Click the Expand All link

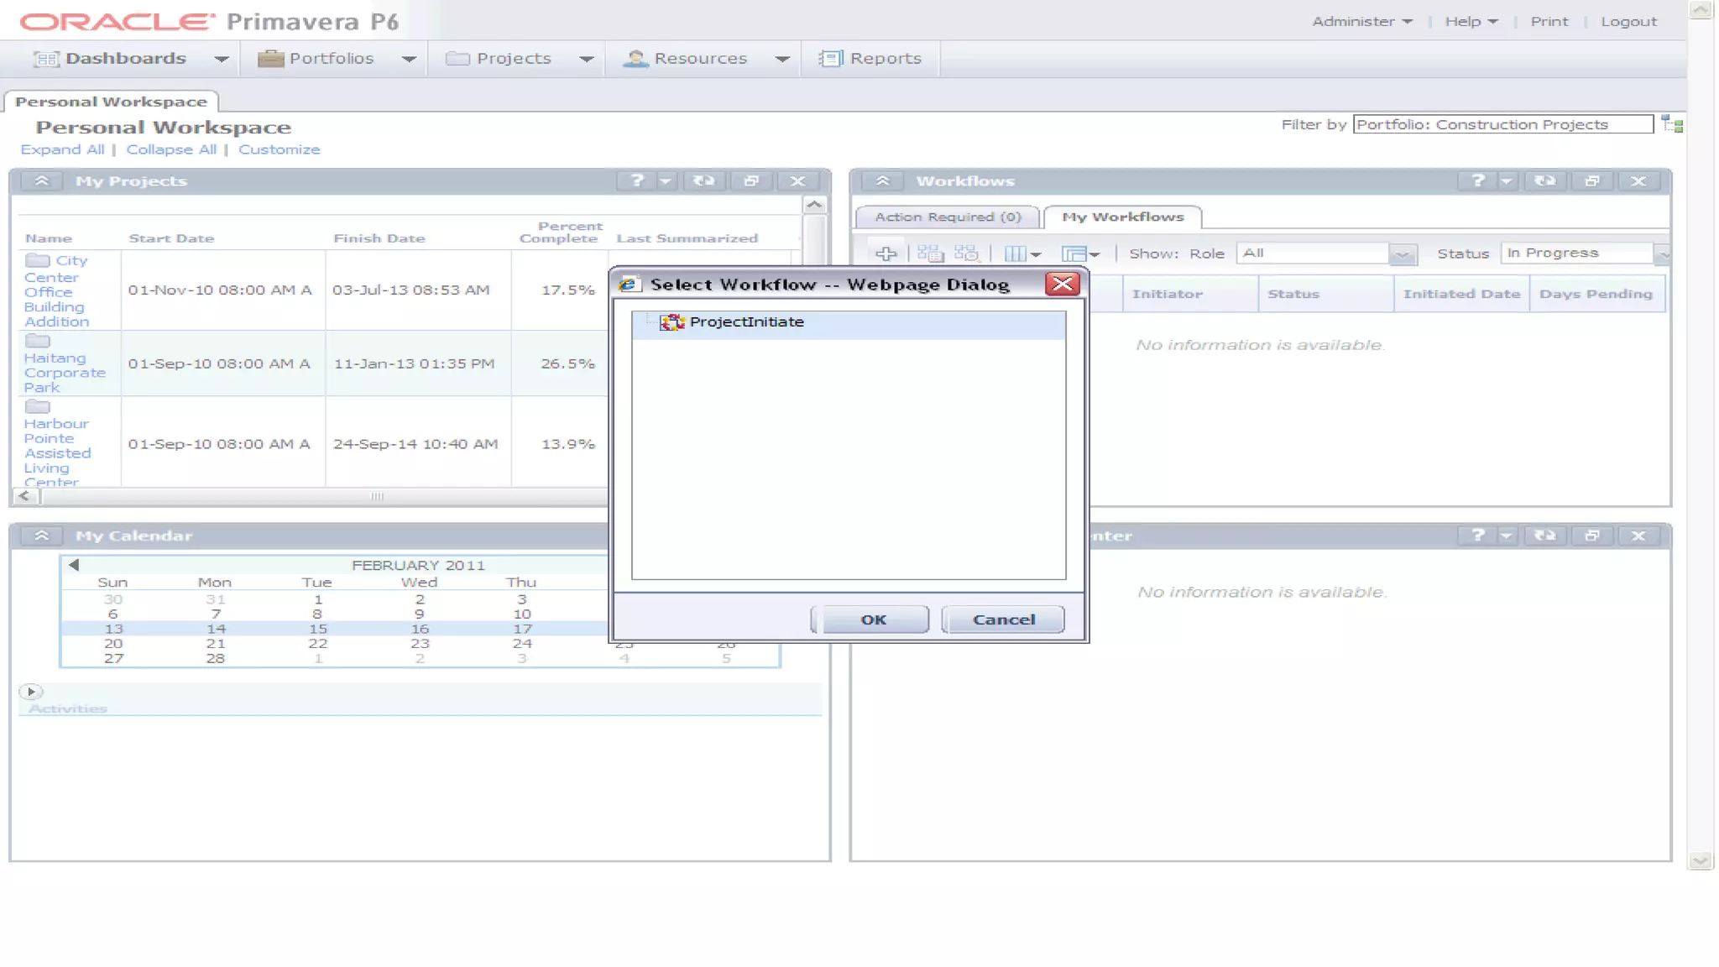62,149
